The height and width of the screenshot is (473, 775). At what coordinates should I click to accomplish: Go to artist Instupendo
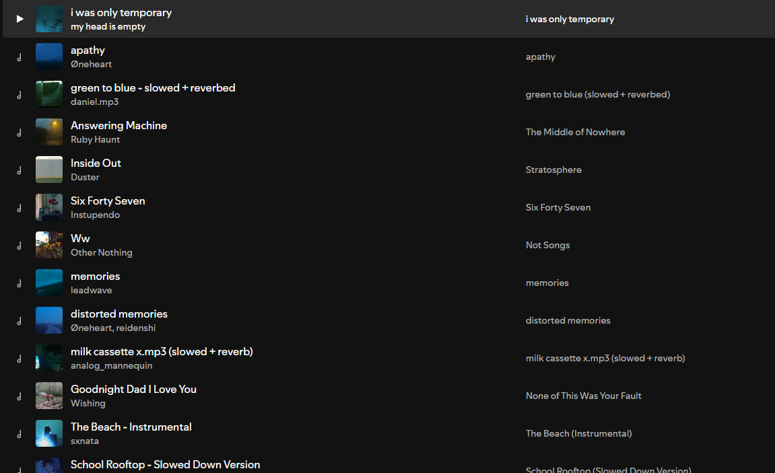(x=95, y=215)
